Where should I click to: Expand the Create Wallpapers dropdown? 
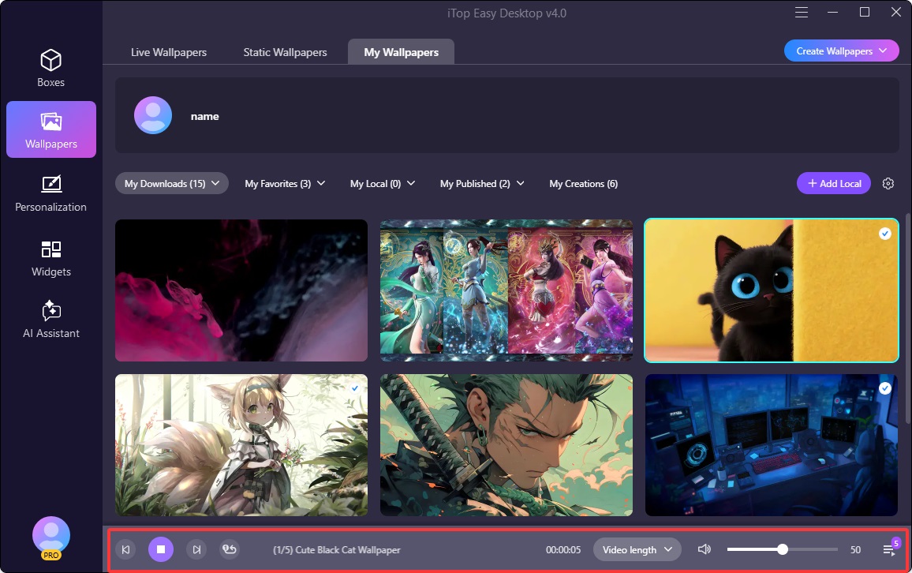841,51
